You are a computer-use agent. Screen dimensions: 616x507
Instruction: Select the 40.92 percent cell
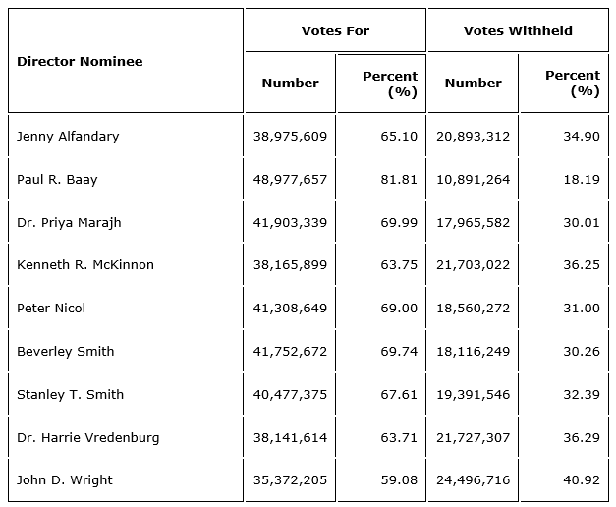pos(582,480)
